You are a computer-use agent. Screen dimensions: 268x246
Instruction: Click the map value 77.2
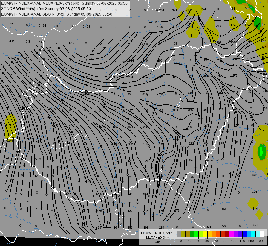[247, 8]
